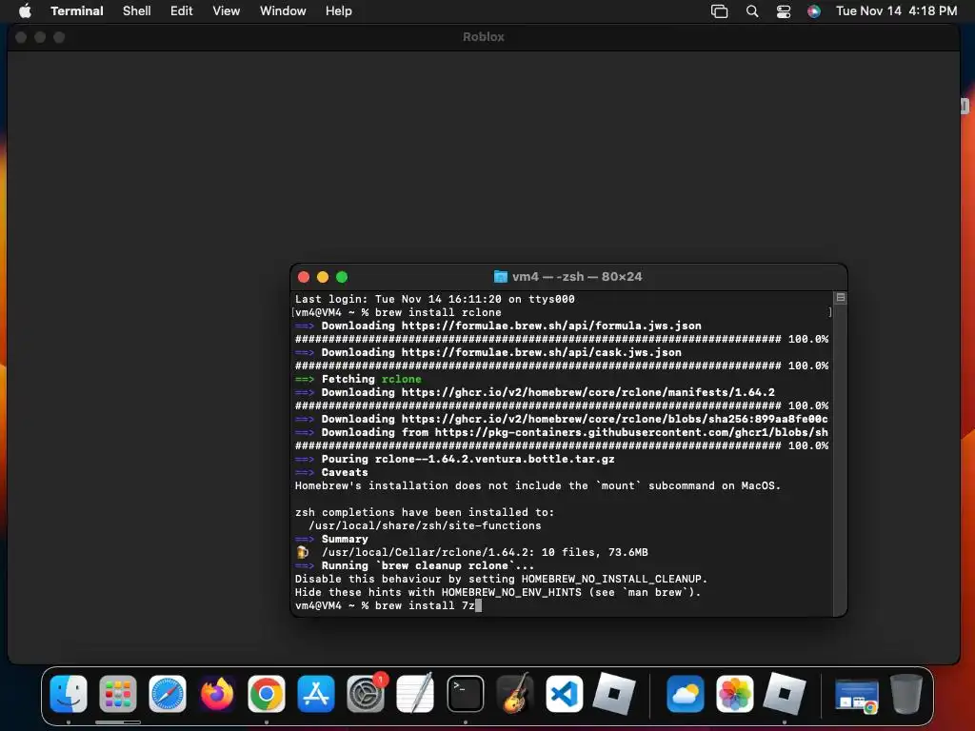
Task: Click the formula.jws.json download URL
Action: tap(551, 326)
